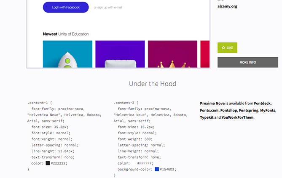Click the crown icon on the magenta tile
Viewport: 282px width, 178px height.
click(x=171, y=64)
